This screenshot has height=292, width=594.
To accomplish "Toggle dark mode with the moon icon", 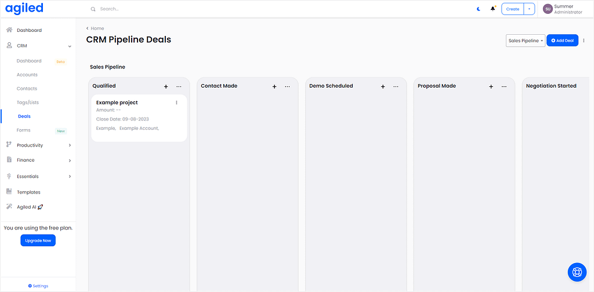I will click(x=479, y=9).
